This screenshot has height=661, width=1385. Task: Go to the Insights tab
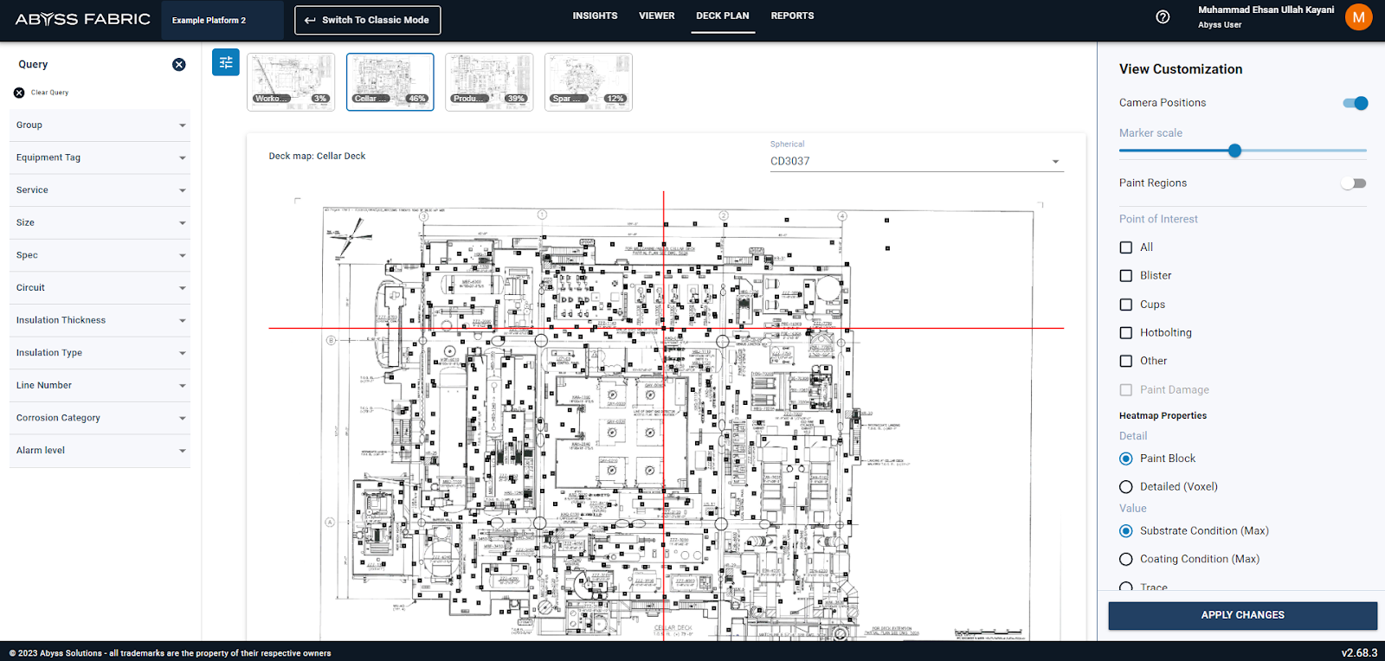pos(595,16)
